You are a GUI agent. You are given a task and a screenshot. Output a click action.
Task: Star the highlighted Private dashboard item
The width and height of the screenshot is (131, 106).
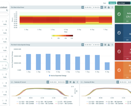click(3, 65)
